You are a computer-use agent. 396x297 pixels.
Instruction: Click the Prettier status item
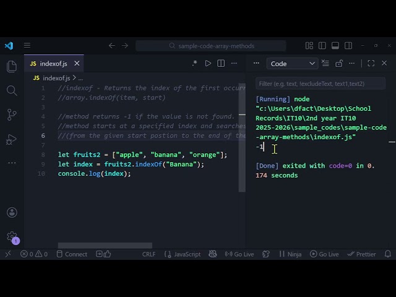click(x=361, y=254)
